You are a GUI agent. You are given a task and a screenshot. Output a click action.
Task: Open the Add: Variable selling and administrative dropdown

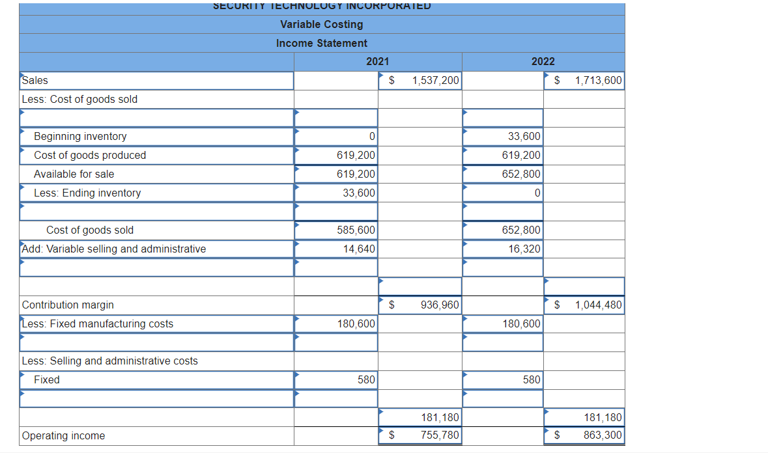click(x=157, y=249)
